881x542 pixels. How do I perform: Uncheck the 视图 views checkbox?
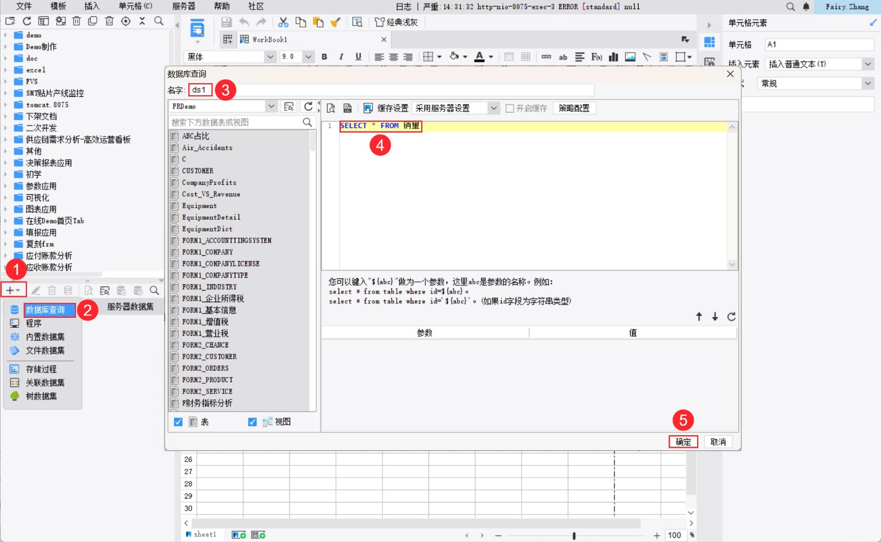[x=252, y=422]
